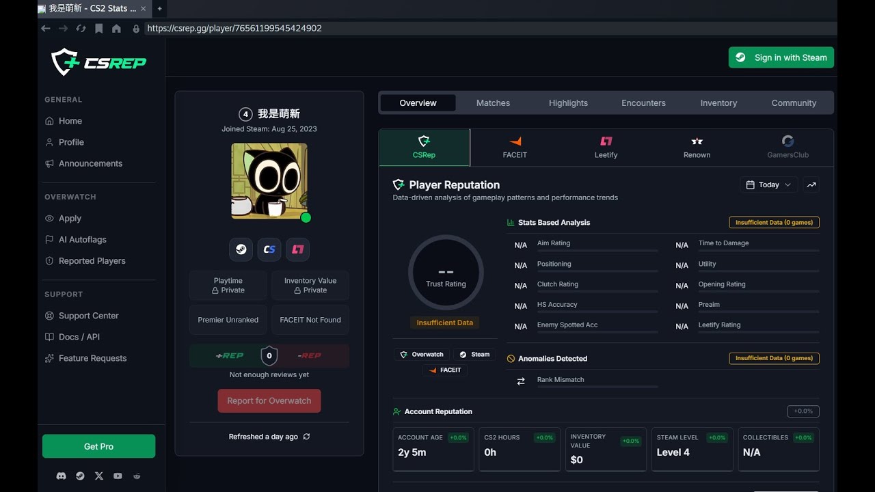This screenshot has width=875, height=492.
Task: Click the Collectibles card
Action: pos(779,450)
